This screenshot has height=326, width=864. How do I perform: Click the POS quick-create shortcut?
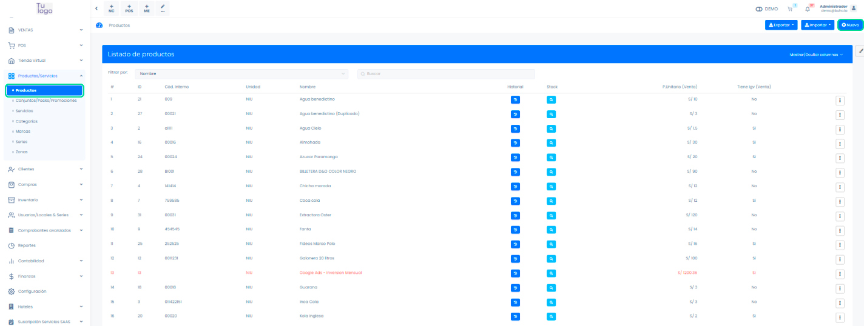tap(129, 8)
